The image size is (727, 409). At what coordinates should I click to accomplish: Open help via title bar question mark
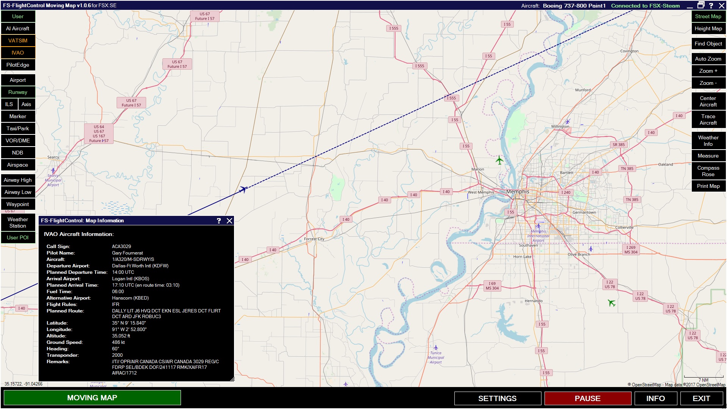tap(711, 5)
